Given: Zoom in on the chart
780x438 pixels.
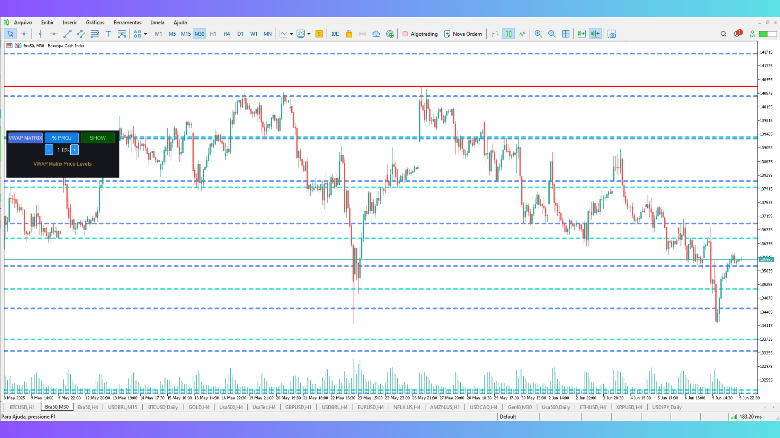Looking at the screenshot, I should click(x=538, y=34).
